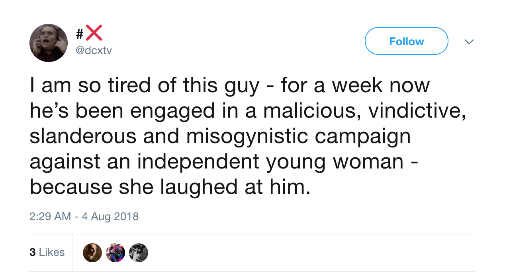View second liker's colorful avatar
This screenshot has height=275, width=505.
115,253
